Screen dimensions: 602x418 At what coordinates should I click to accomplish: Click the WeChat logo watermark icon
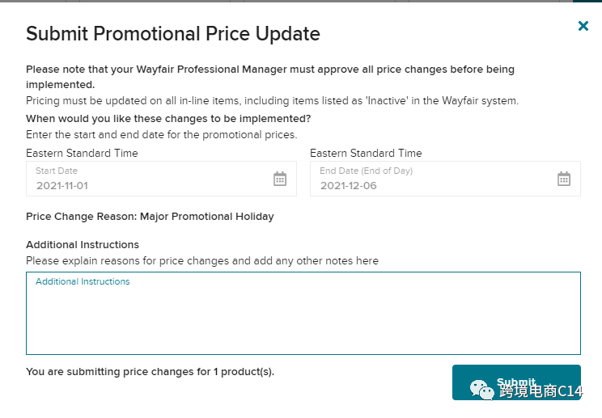coord(484,391)
